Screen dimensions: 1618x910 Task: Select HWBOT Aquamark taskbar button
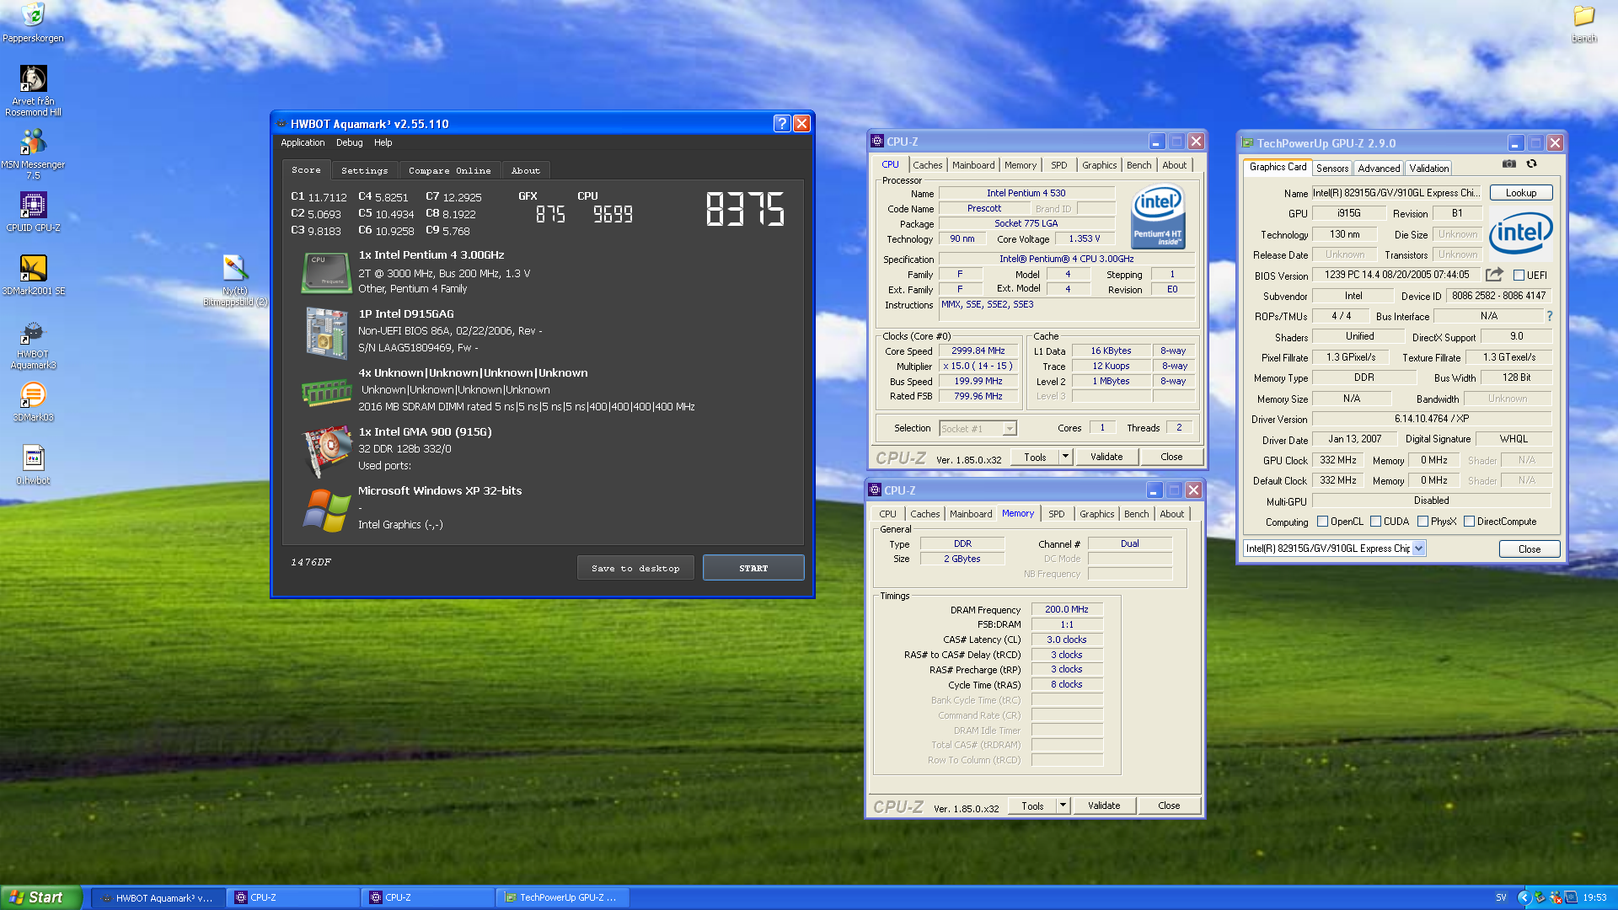pos(158,897)
